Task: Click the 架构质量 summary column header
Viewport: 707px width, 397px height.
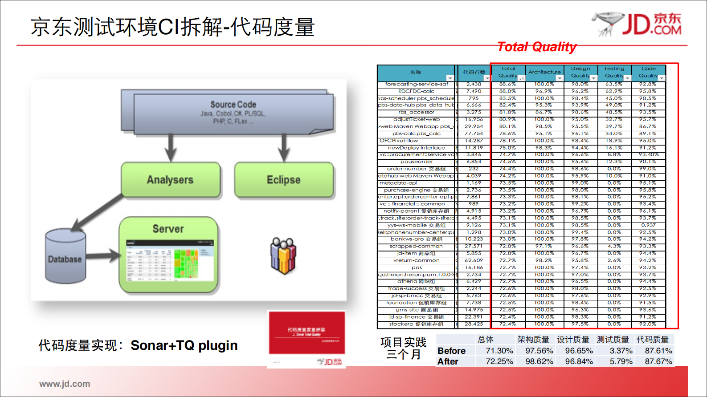Action: point(533,340)
